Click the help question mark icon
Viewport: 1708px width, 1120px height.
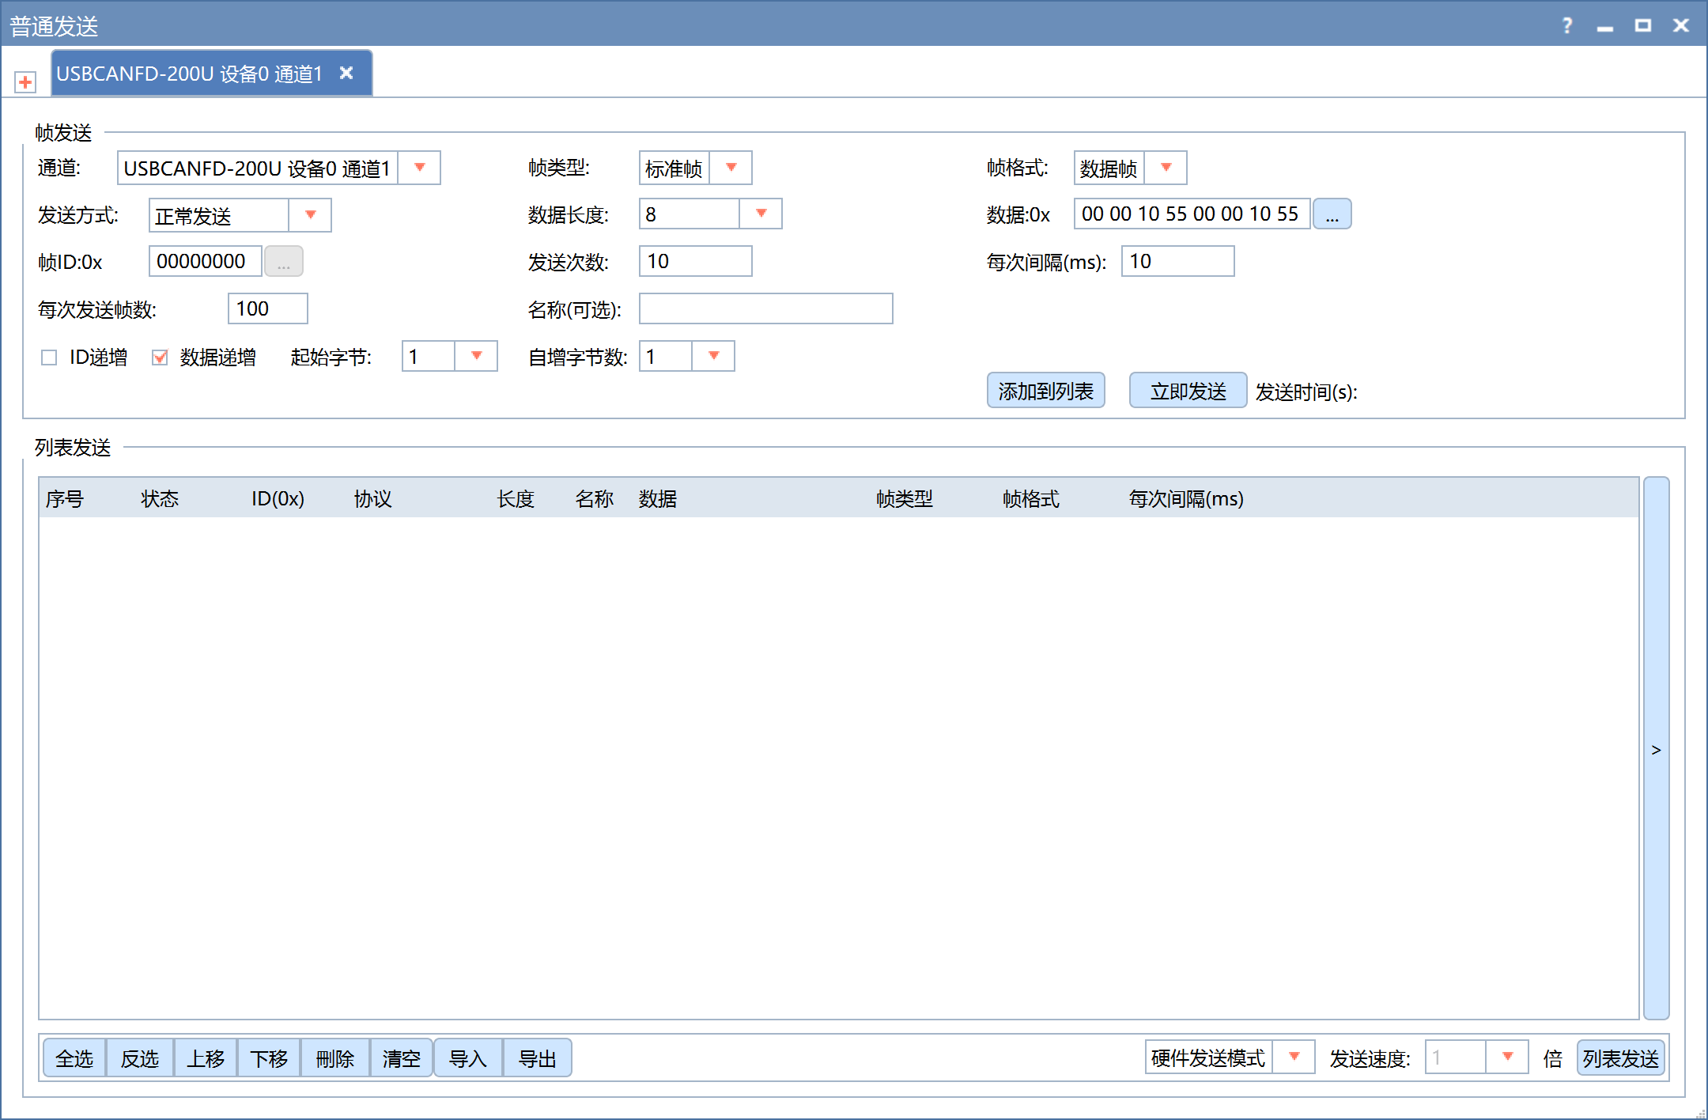1566,26
